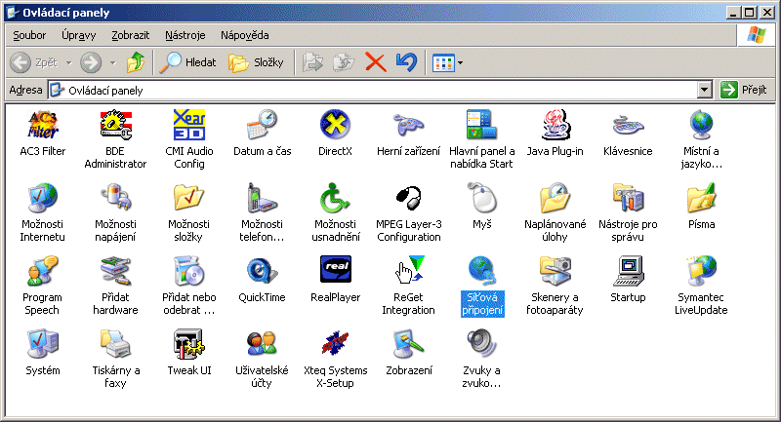Toggle the Složky folders pane button
The width and height of the screenshot is (781, 422).
(257, 62)
